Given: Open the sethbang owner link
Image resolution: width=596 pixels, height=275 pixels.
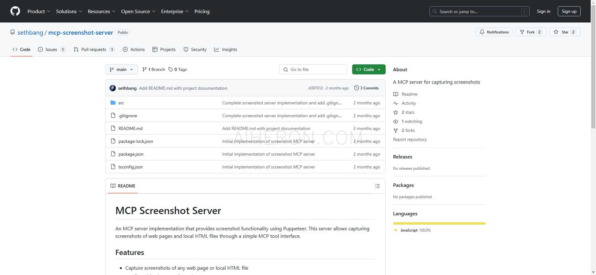Looking at the screenshot, I should [30, 32].
